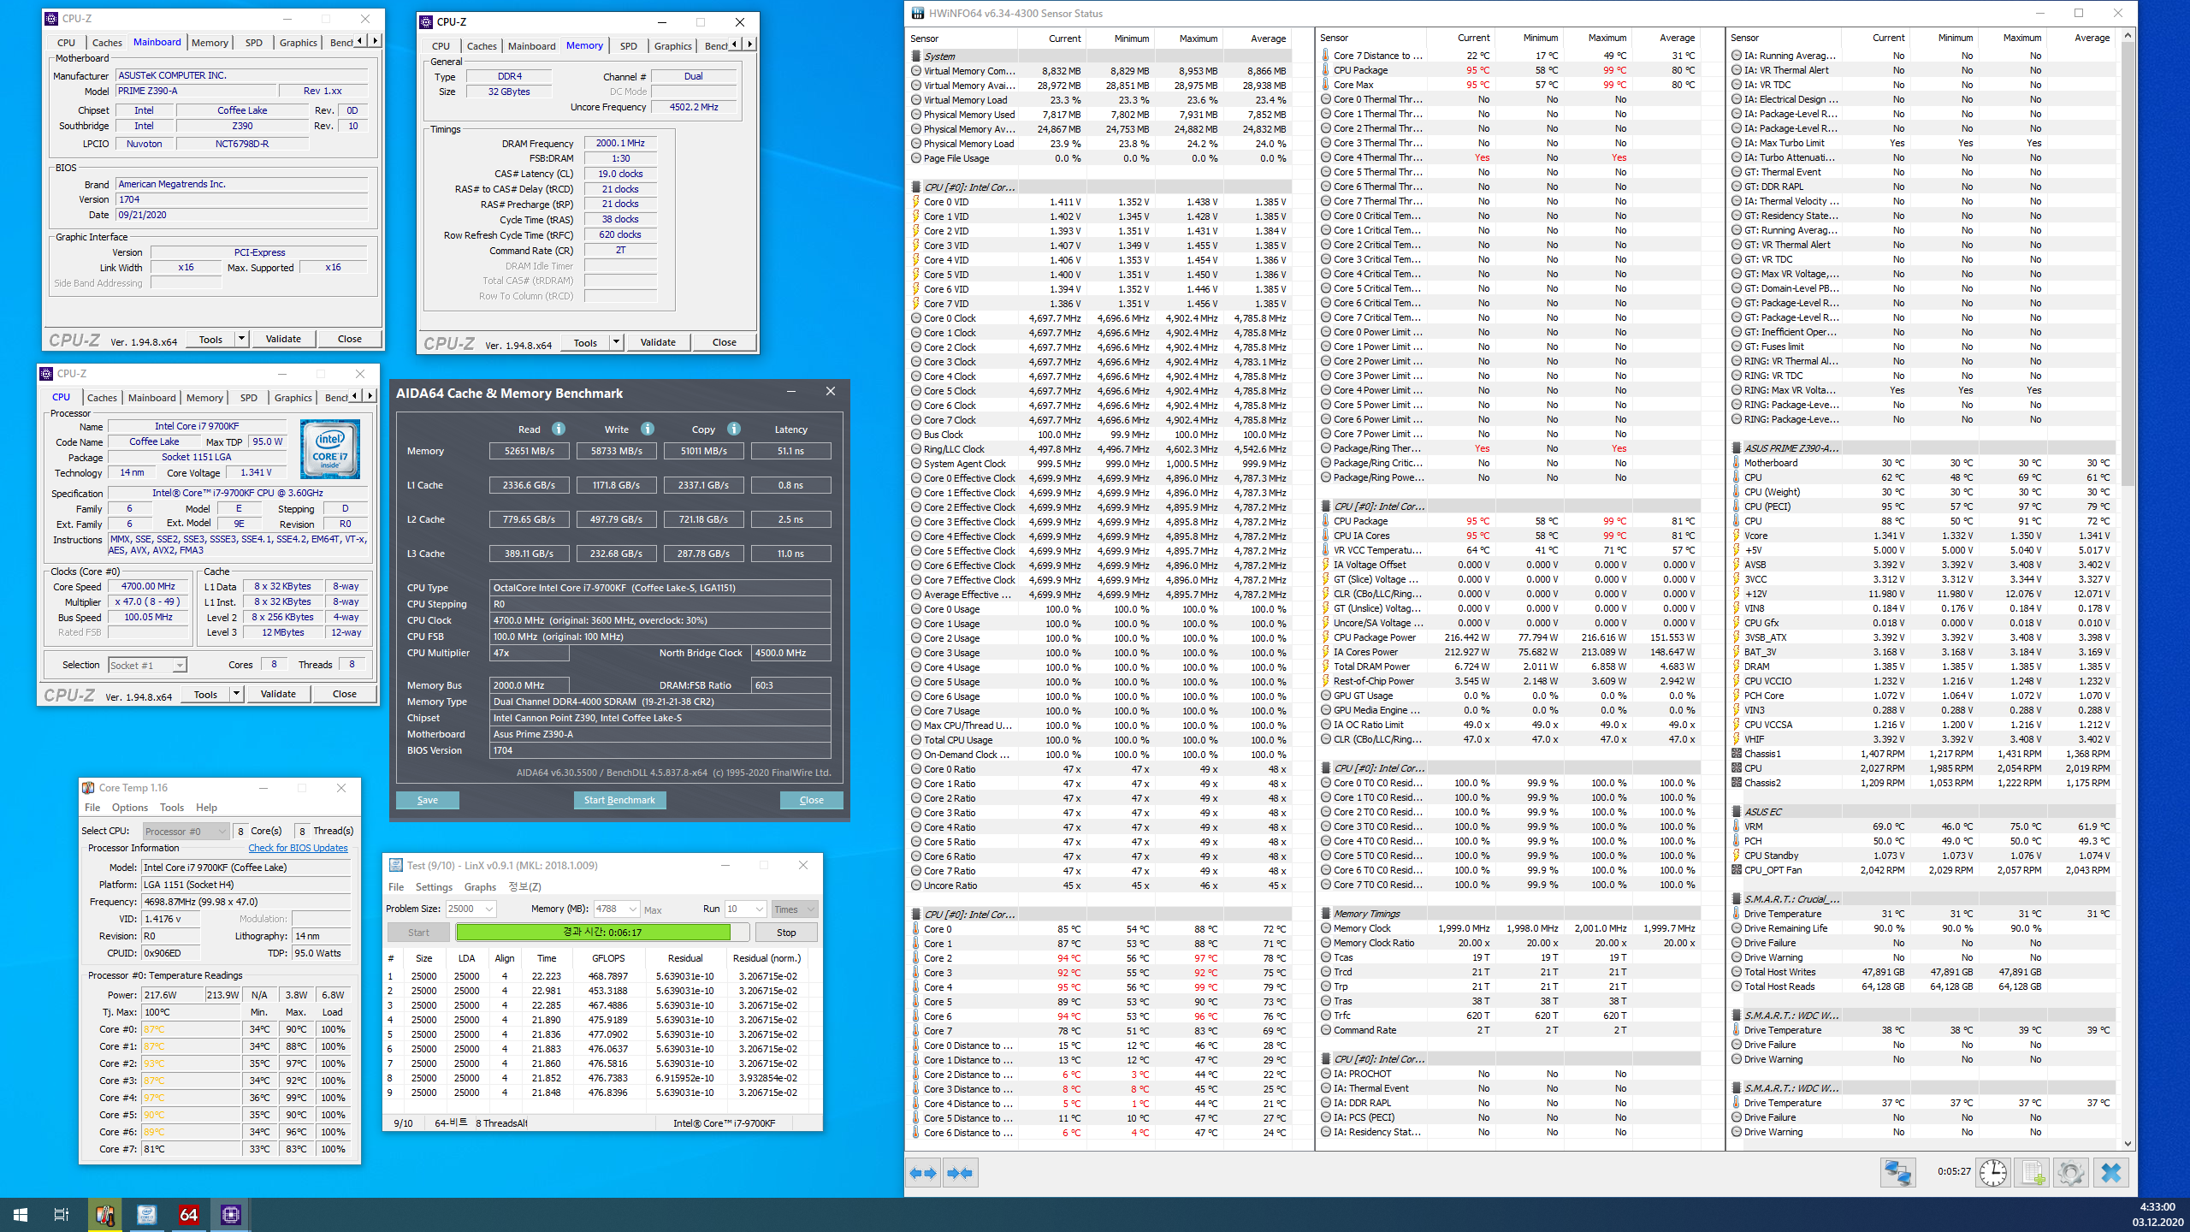The image size is (2190, 1232).
Task: Click Start Benchmark in AIDA64
Action: (x=619, y=800)
